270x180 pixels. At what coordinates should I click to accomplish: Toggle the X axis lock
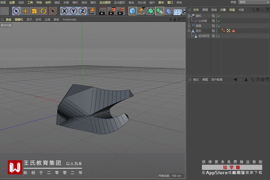coord(64,11)
